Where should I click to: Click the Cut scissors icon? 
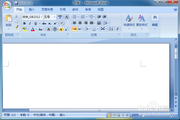[16, 16]
